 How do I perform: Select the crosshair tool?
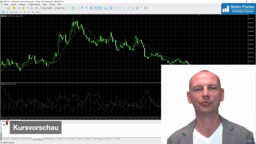(x=115, y=8)
